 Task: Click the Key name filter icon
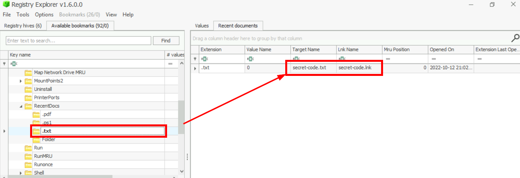point(4,63)
